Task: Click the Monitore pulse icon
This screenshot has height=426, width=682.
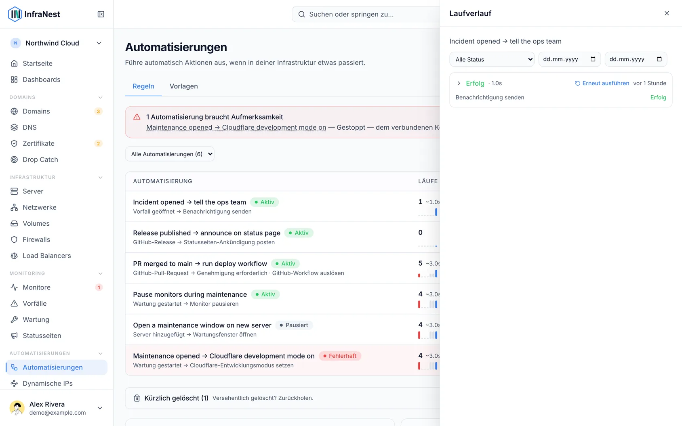Action: point(14,287)
